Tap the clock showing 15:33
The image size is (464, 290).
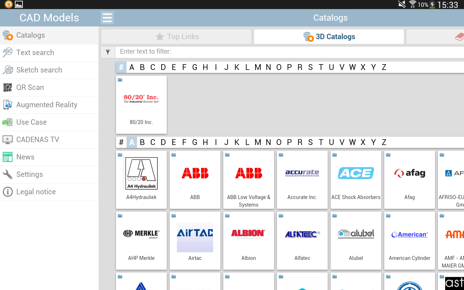[x=448, y=5]
